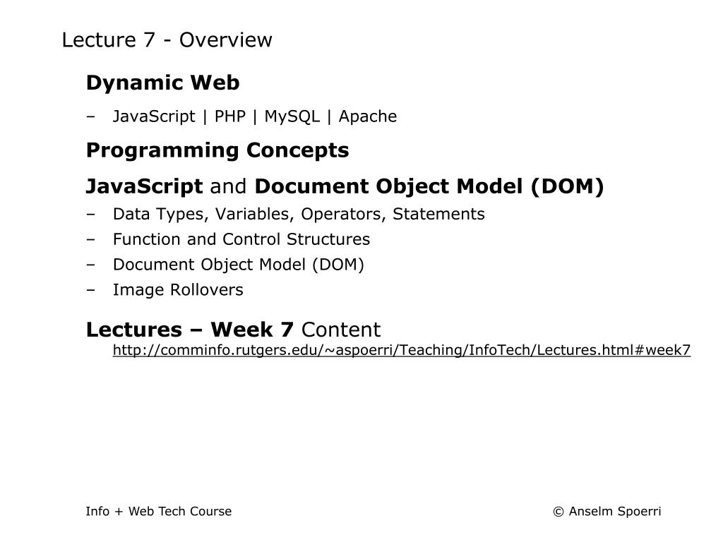Select the Document Object Model (DOM) bullet item

(239, 265)
